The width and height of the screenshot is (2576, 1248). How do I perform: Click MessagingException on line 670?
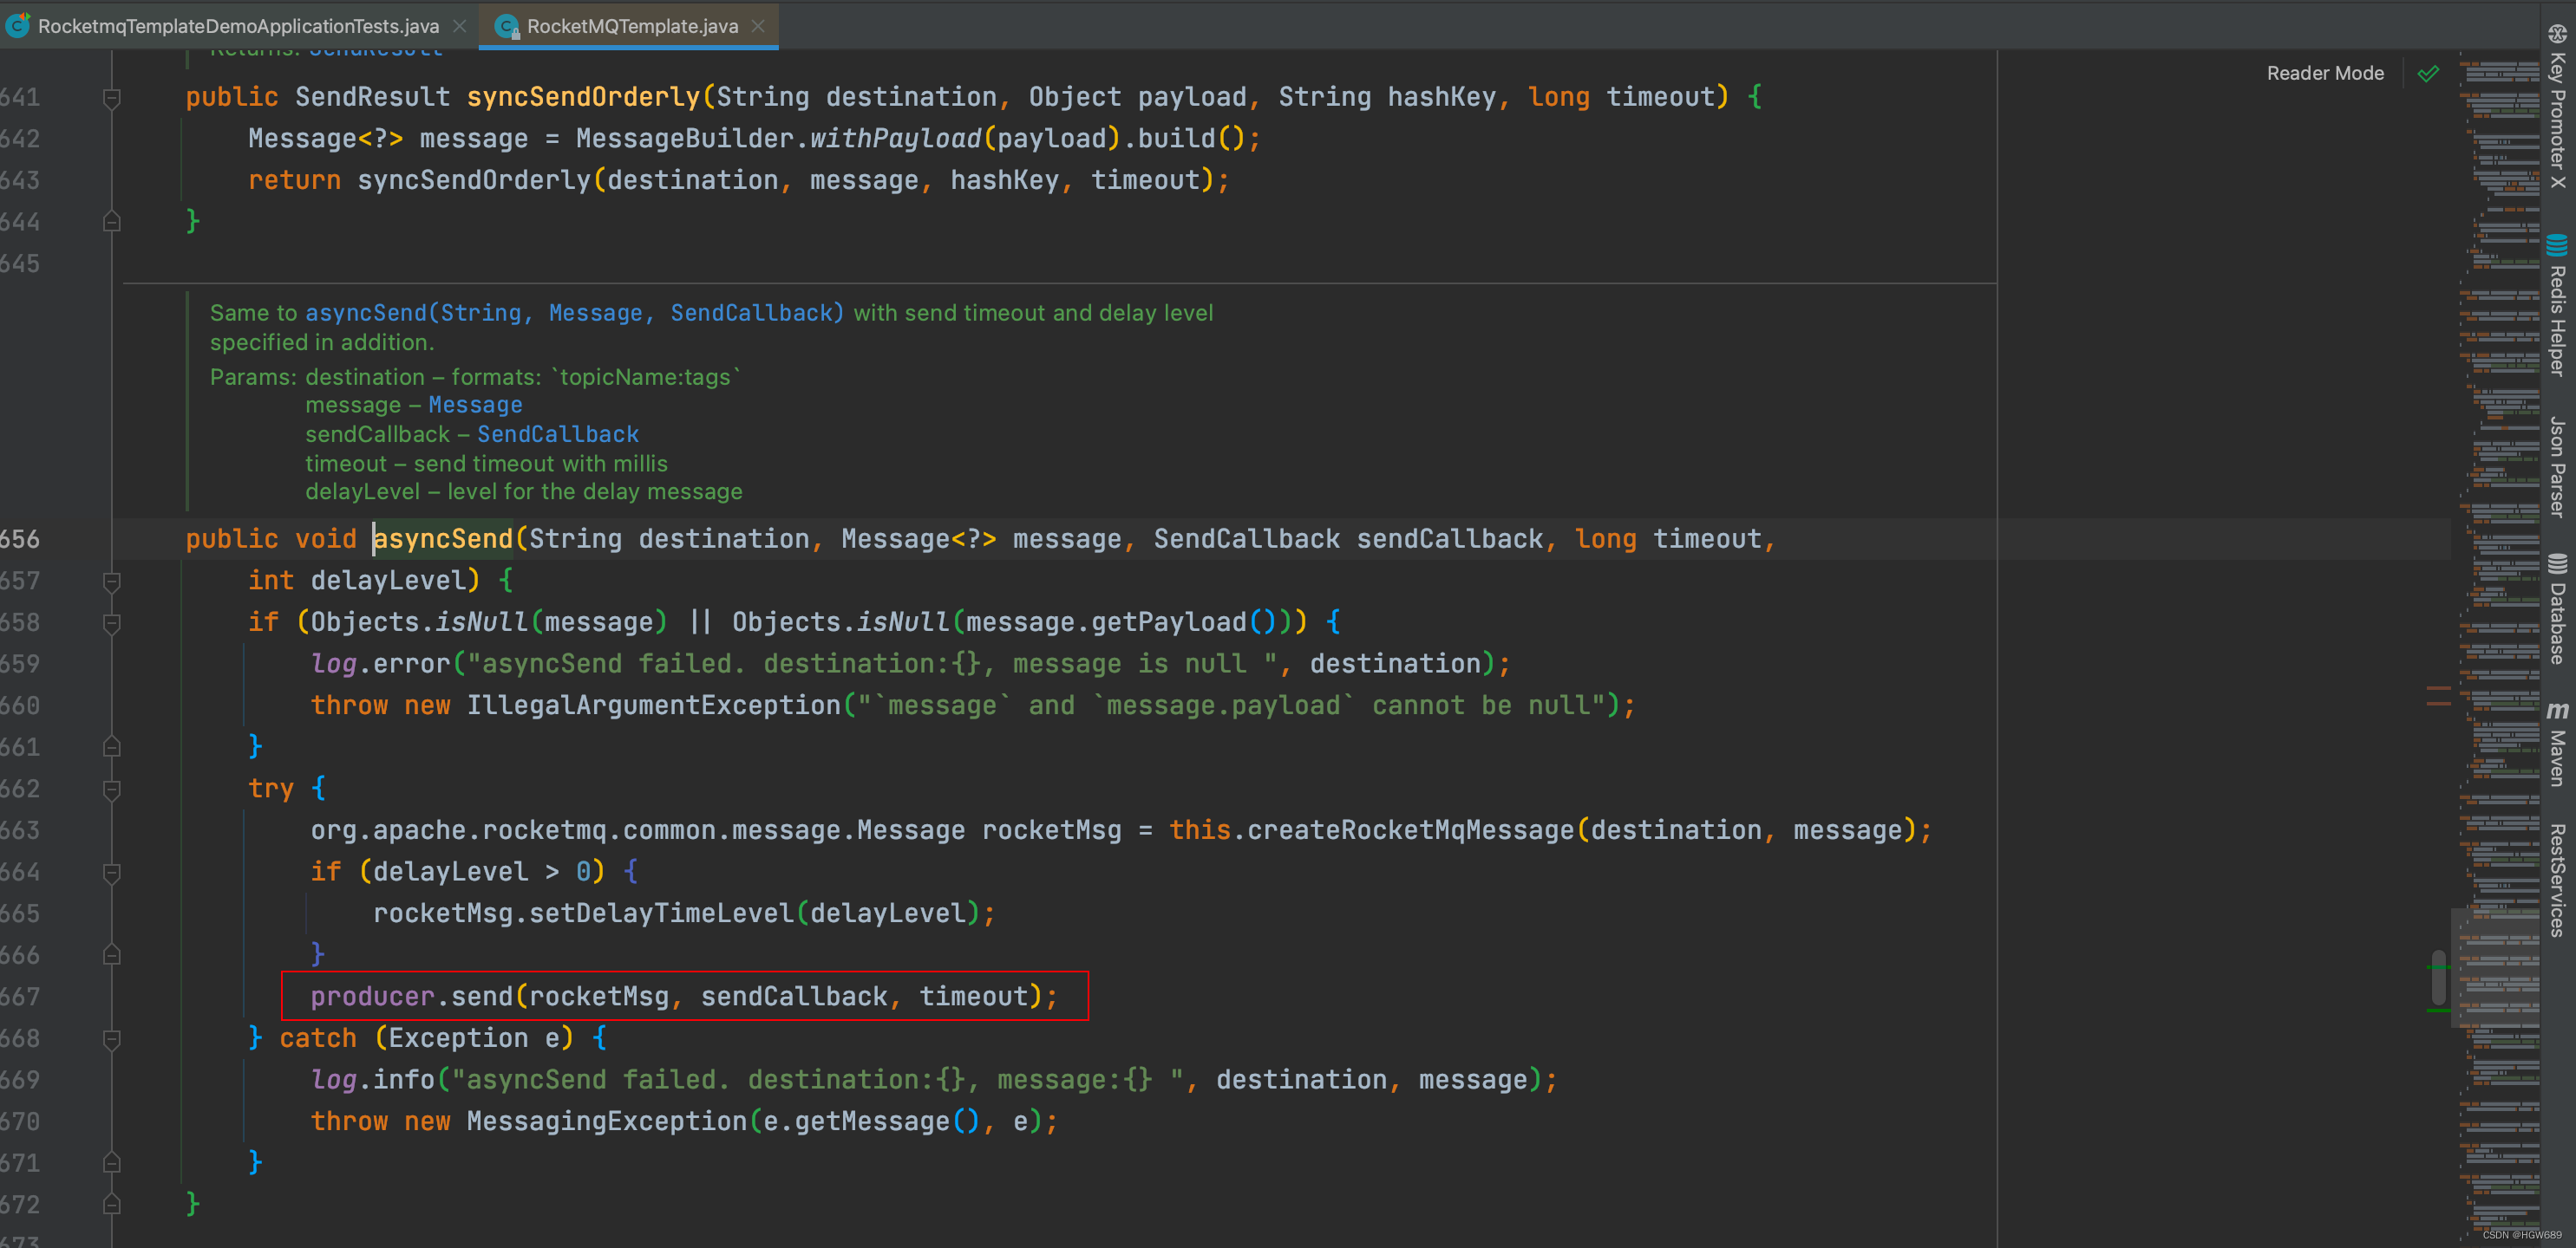click(x=606, y=1121)
